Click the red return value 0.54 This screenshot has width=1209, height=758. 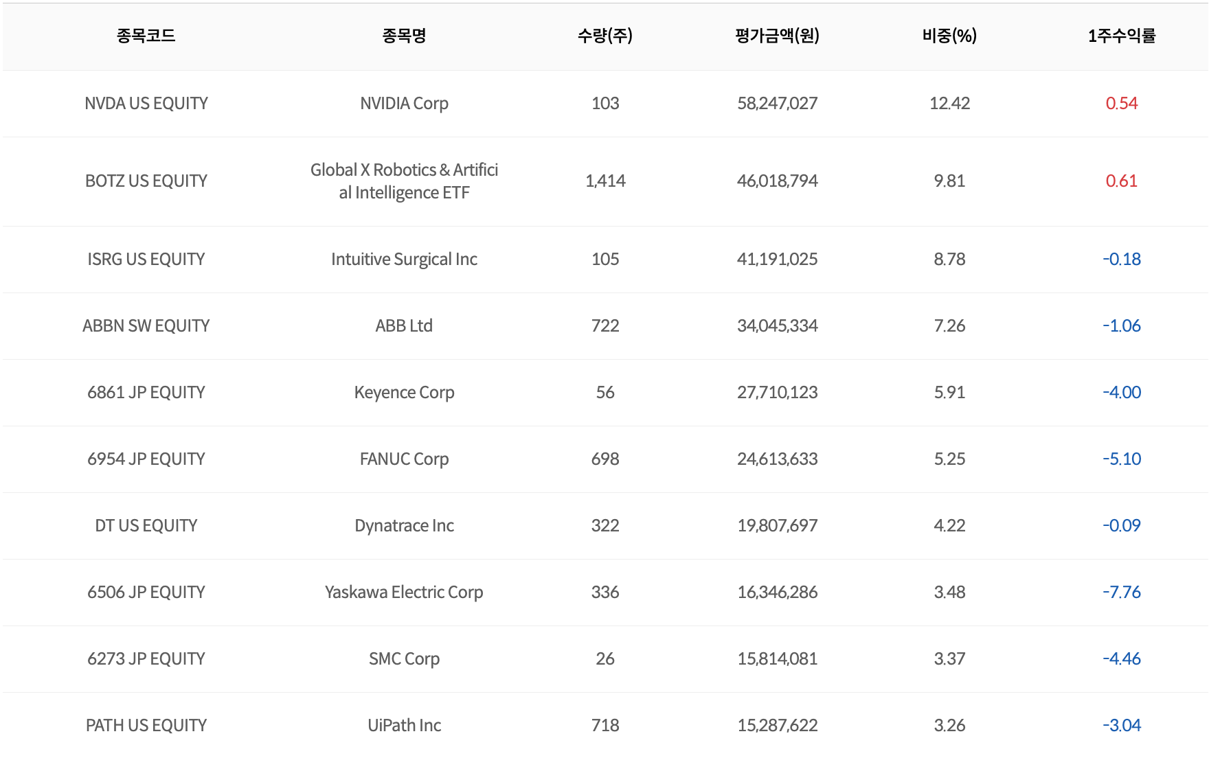click(1122, 103)
